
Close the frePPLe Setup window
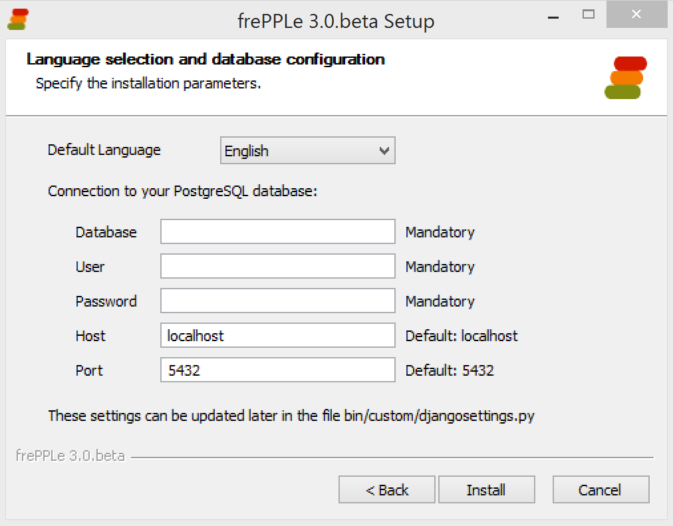tap(636, 14)
